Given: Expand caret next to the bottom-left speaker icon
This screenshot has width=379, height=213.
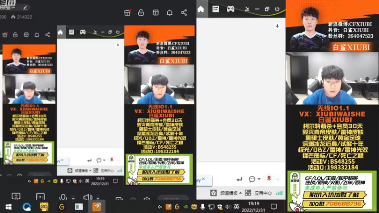Looking at the screenshot, I should coord(98,198).
